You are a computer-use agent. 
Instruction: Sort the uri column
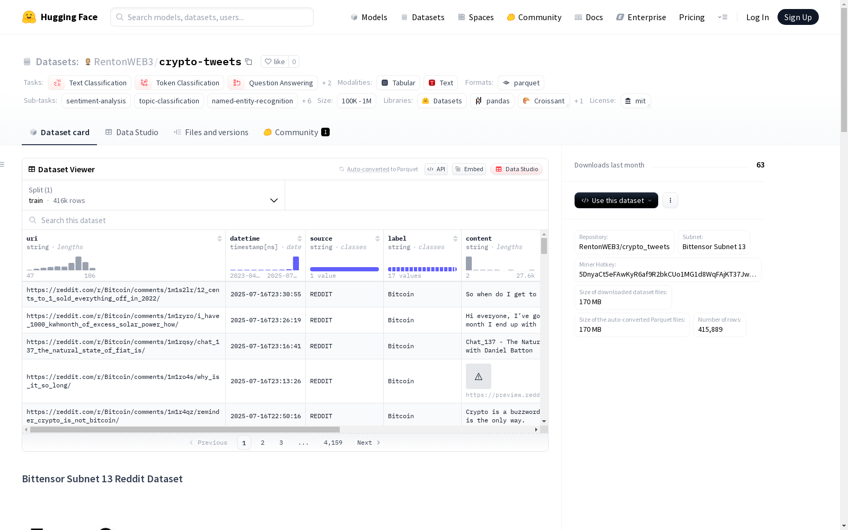[x=219, y=238]
